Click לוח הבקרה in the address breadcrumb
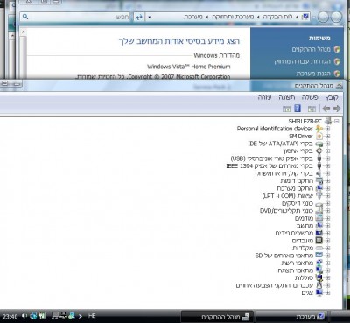 click(277, 17)
